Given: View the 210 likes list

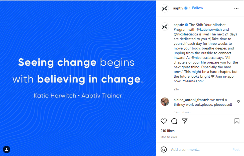Looking at the screenshot, I should (x=167, y=131).
